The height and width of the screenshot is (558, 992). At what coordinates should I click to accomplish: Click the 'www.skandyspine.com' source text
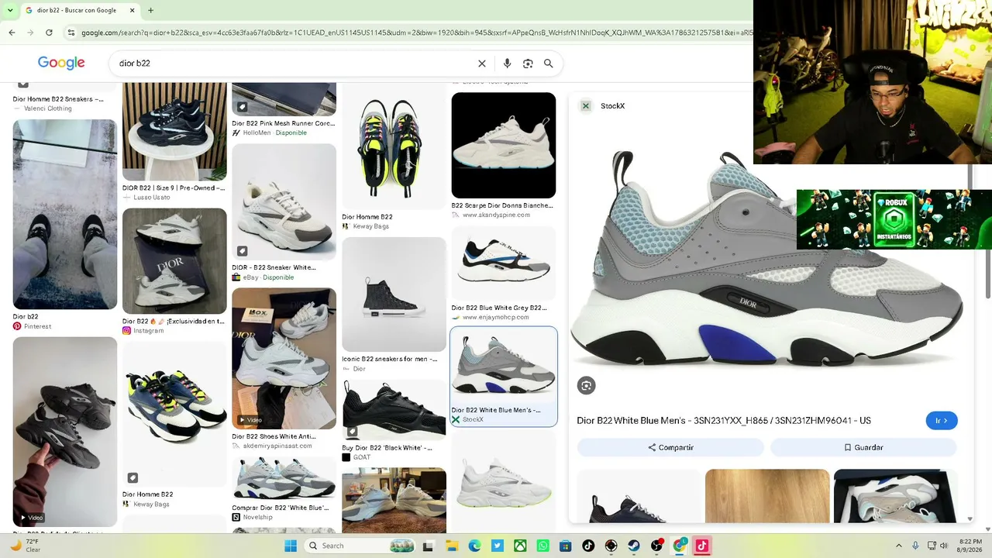[x=496, y=215]
